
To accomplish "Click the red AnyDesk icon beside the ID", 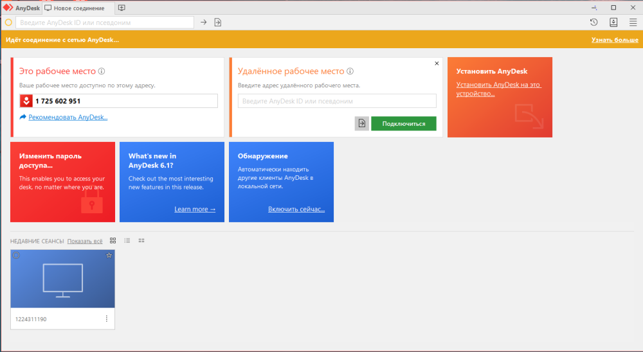I will (x=26, y=101).
